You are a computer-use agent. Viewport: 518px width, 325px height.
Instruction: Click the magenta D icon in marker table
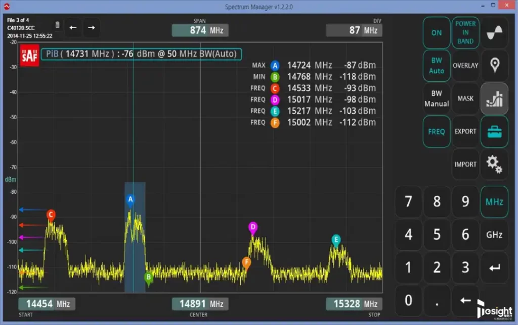tap(275, 100)
